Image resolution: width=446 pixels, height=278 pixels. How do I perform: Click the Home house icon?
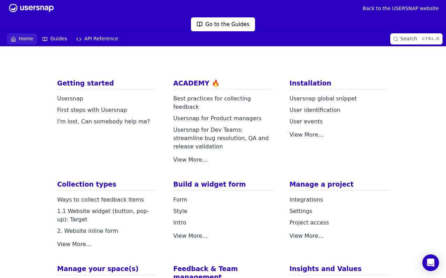point(13,39)
